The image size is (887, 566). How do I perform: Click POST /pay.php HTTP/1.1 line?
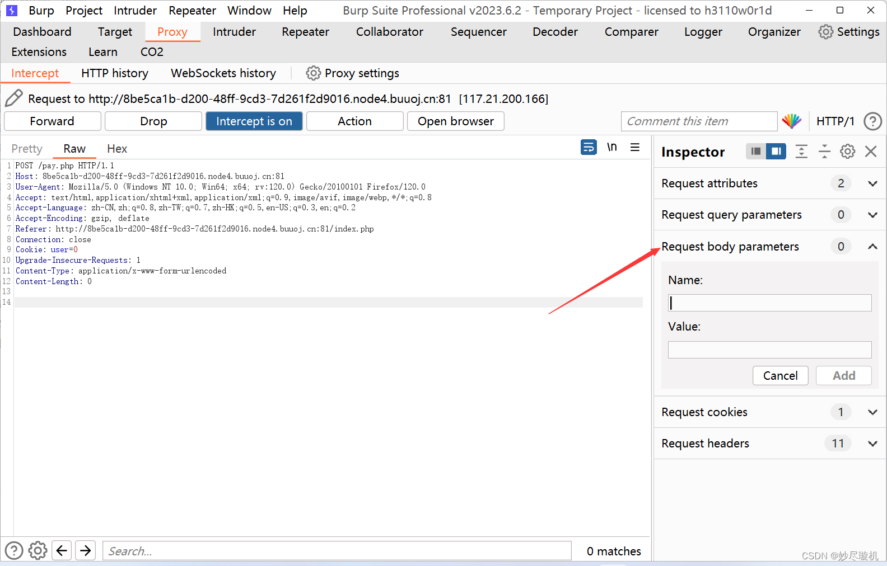pos(65,166)
